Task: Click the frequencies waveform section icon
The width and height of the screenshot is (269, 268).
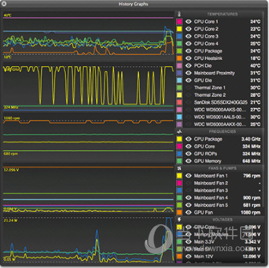Action: pyautogui.click(x=179, y=131)
